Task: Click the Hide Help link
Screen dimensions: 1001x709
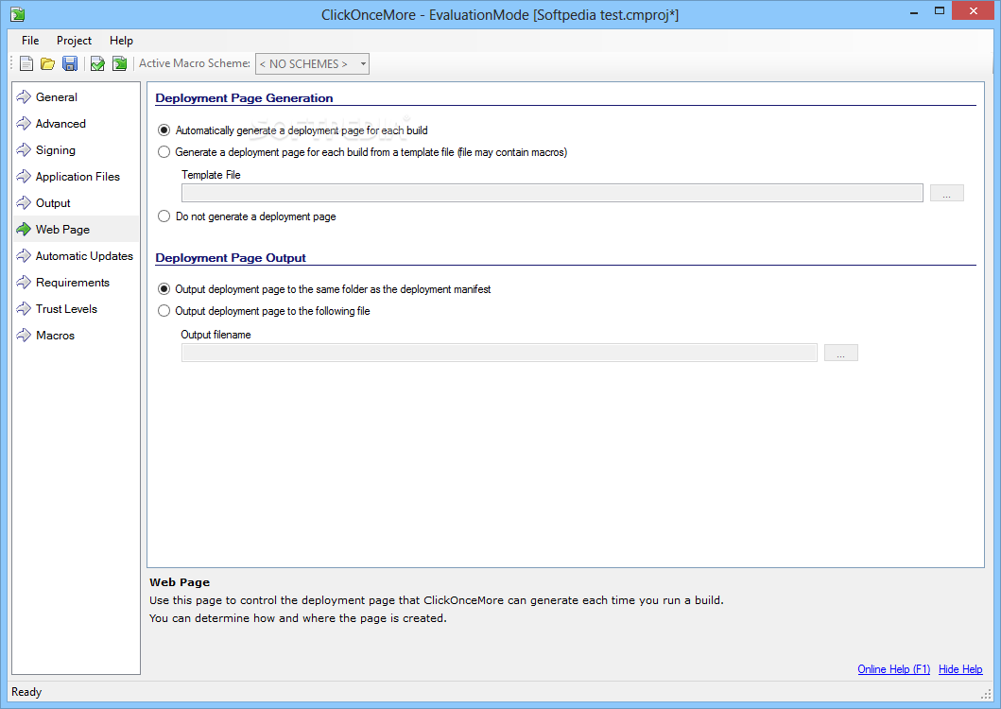Action: pos(960,668)
